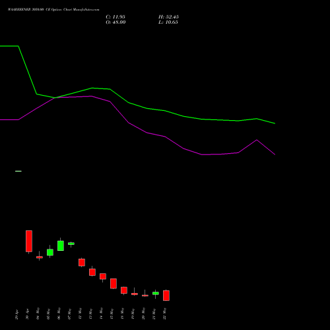Click the '07 May' date axis label
The height and width of the screenshot is (330, 330).
70,313
